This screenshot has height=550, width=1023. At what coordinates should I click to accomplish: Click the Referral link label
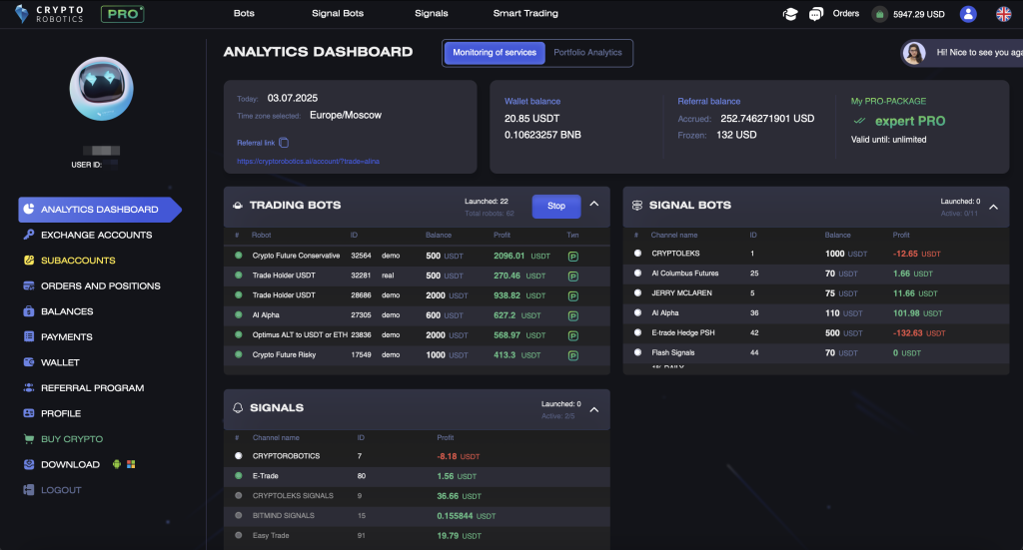click(x=256, y=143)
